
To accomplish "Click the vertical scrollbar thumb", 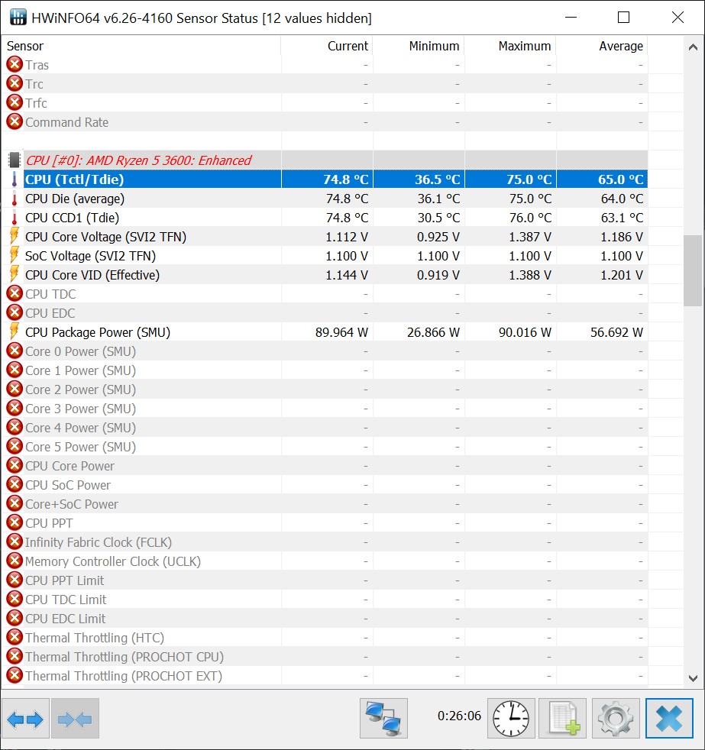I will pyautogui.click(x=693, y=270).
